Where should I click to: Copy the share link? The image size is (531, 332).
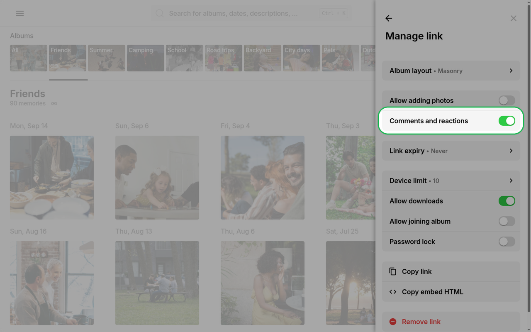tap(451, 271)
